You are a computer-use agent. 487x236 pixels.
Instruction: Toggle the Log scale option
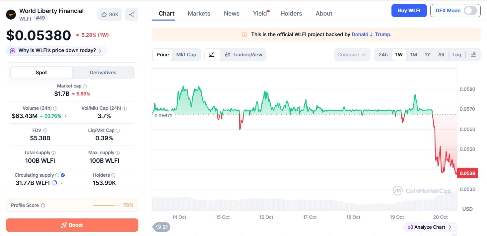(457, 55)
